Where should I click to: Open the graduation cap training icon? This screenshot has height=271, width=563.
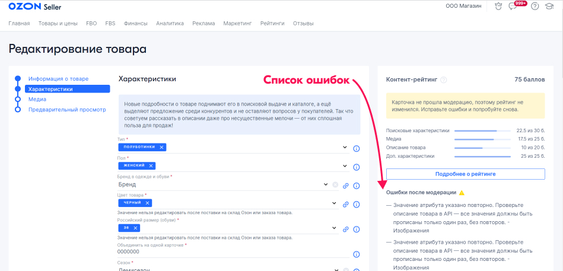click(x=549, y=6)
